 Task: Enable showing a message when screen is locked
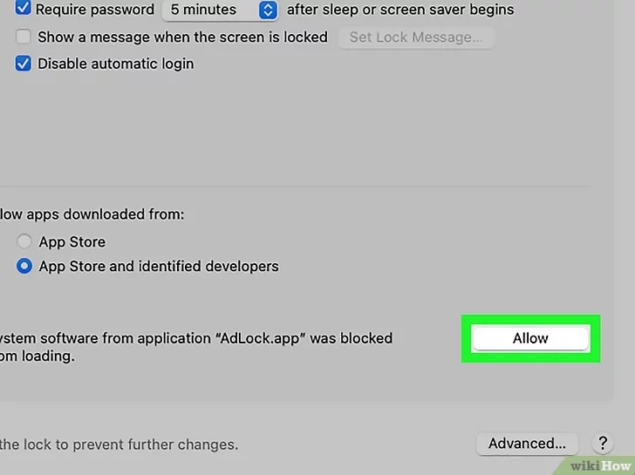click(24, 37)
